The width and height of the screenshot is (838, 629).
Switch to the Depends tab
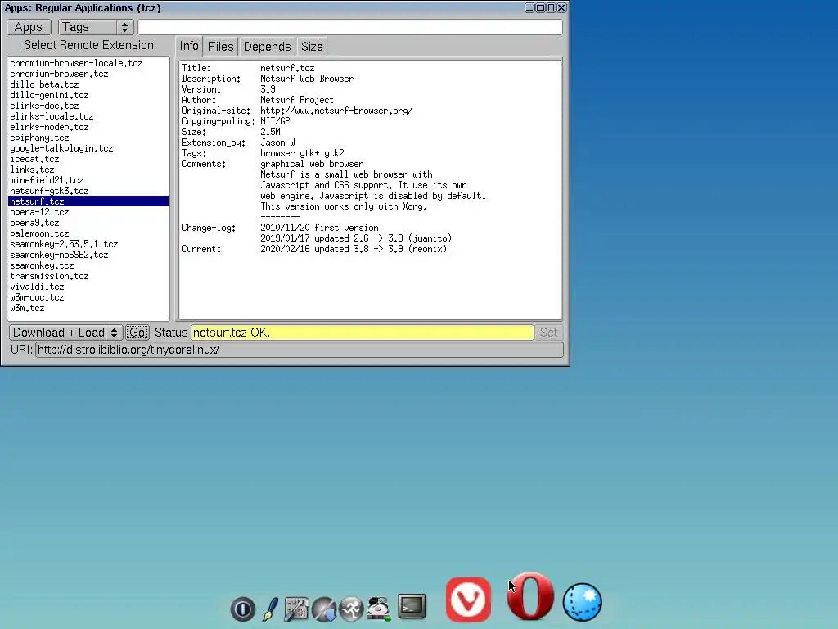(268, 47)
